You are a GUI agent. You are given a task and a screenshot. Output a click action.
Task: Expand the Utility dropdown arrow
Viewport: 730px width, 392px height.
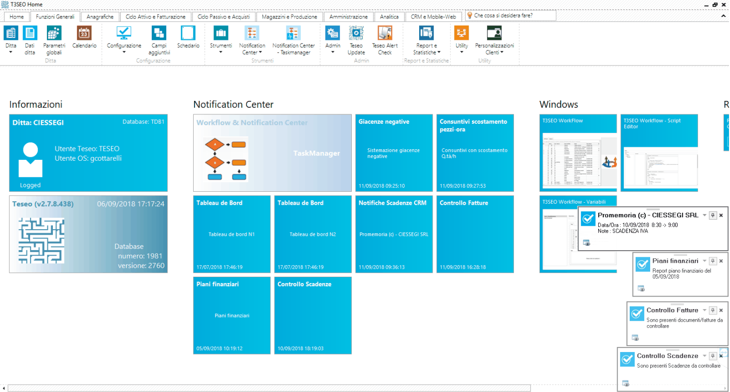pos(462,51)
